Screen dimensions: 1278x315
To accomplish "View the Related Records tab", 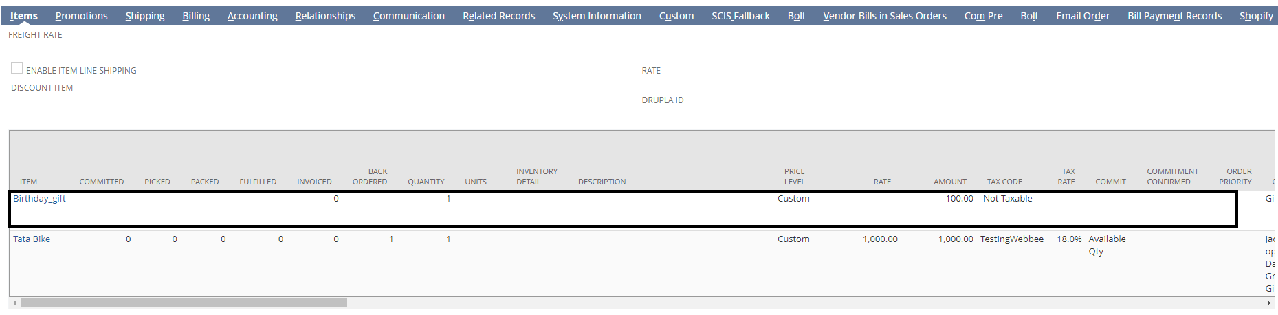I will point(498,16).
